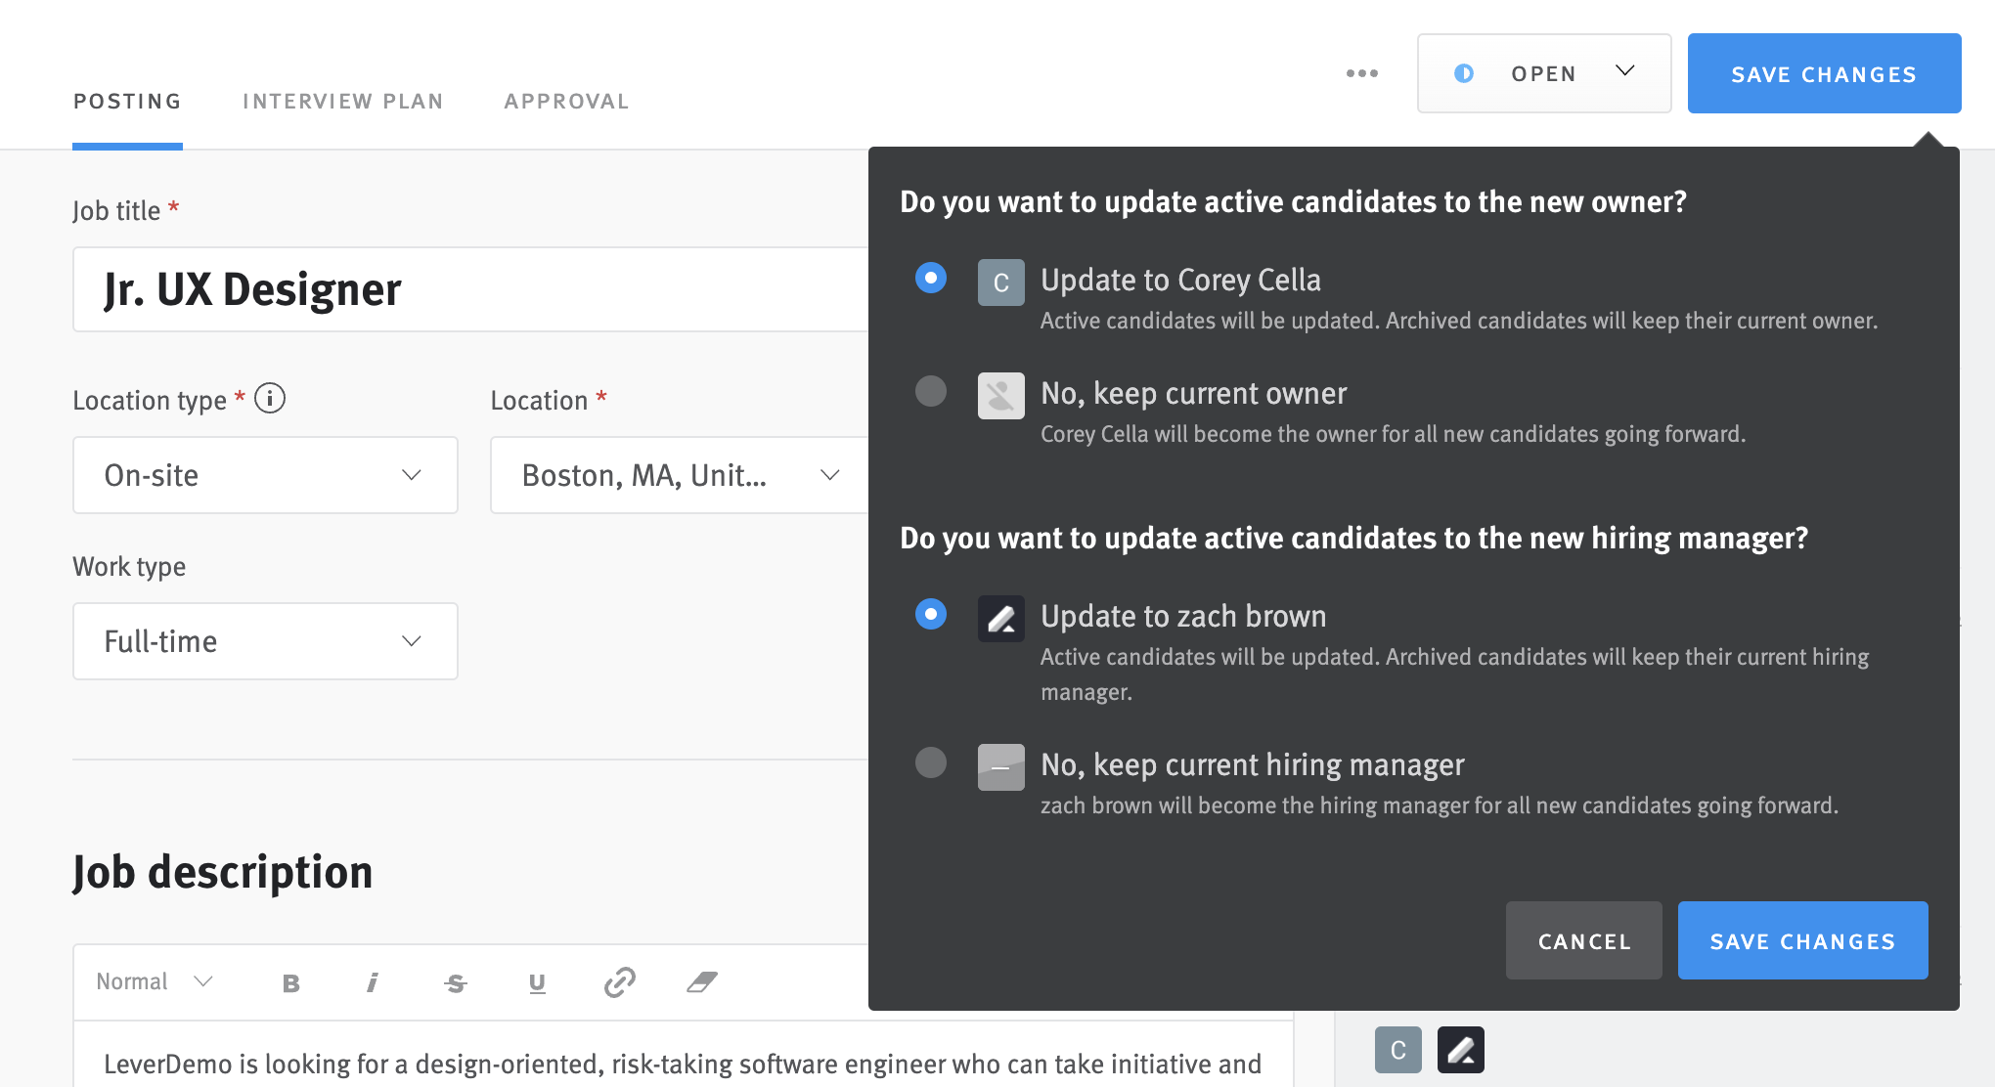The width and height of the screenshot is (1995, 1087).
Task: Insert a link with link icon
Action: point(619,982)
